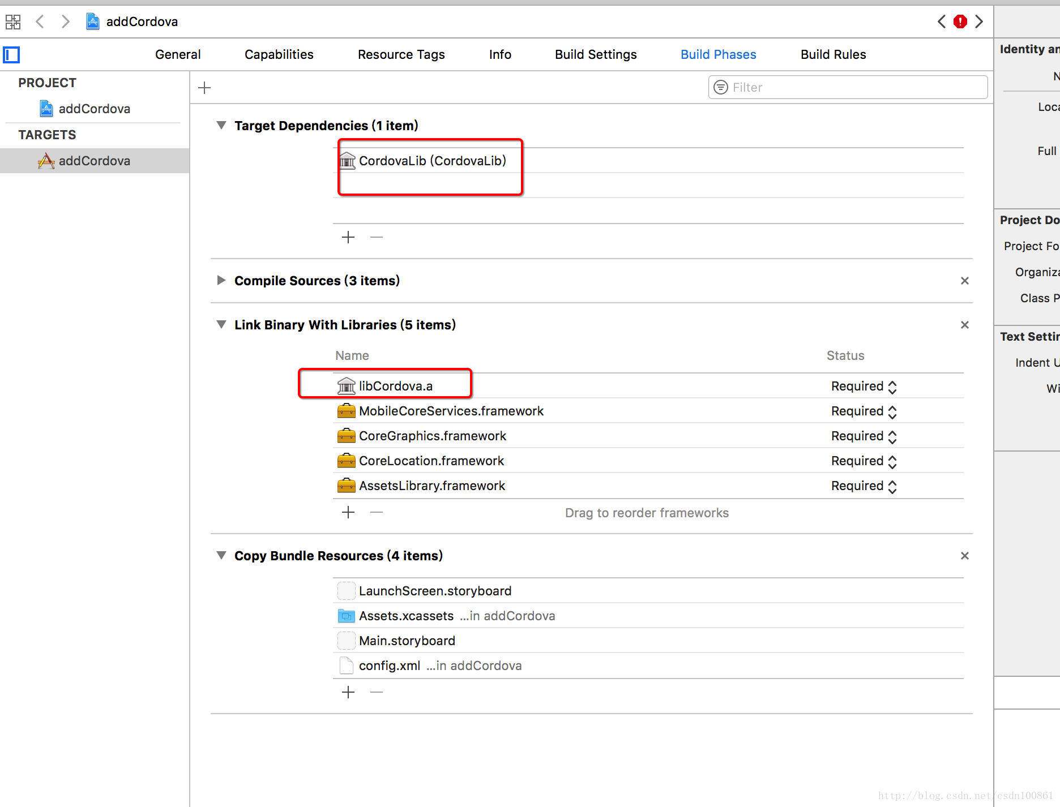Select MobileCoreServices.framework row
The width and height of the screenshot is (1060, 807).
(x=648, y=411)
